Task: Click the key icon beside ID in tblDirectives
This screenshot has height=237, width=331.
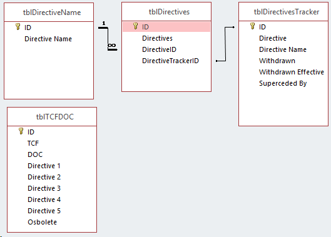Action: (136, 26)
